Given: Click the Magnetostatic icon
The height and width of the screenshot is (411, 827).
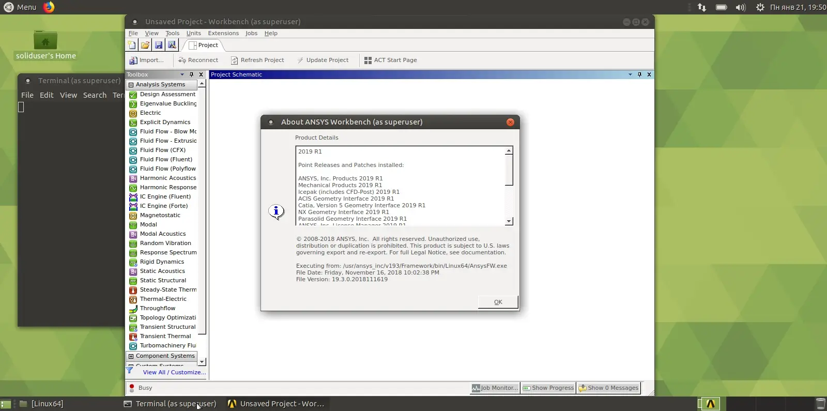Looking at the screenshot, I should 133,216.
